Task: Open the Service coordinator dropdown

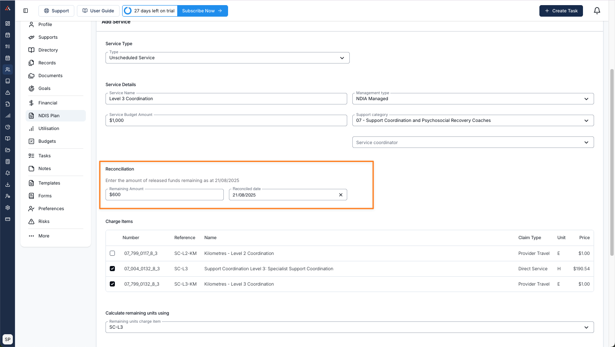Action: (473, 142)
